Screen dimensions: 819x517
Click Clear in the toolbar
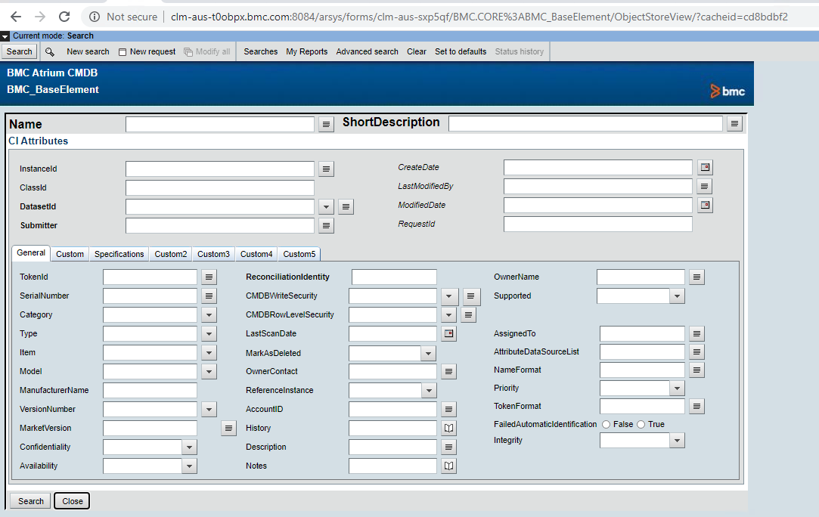pyautogui.click(x=416, y=51)
